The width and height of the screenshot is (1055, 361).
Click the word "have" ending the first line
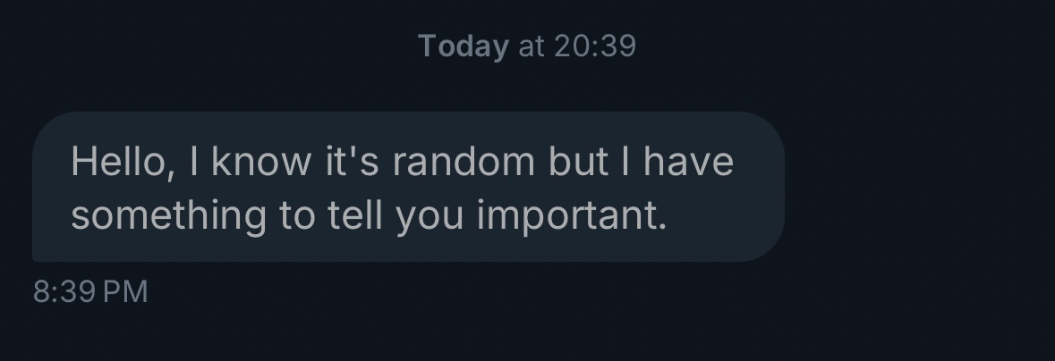point(688,162)
